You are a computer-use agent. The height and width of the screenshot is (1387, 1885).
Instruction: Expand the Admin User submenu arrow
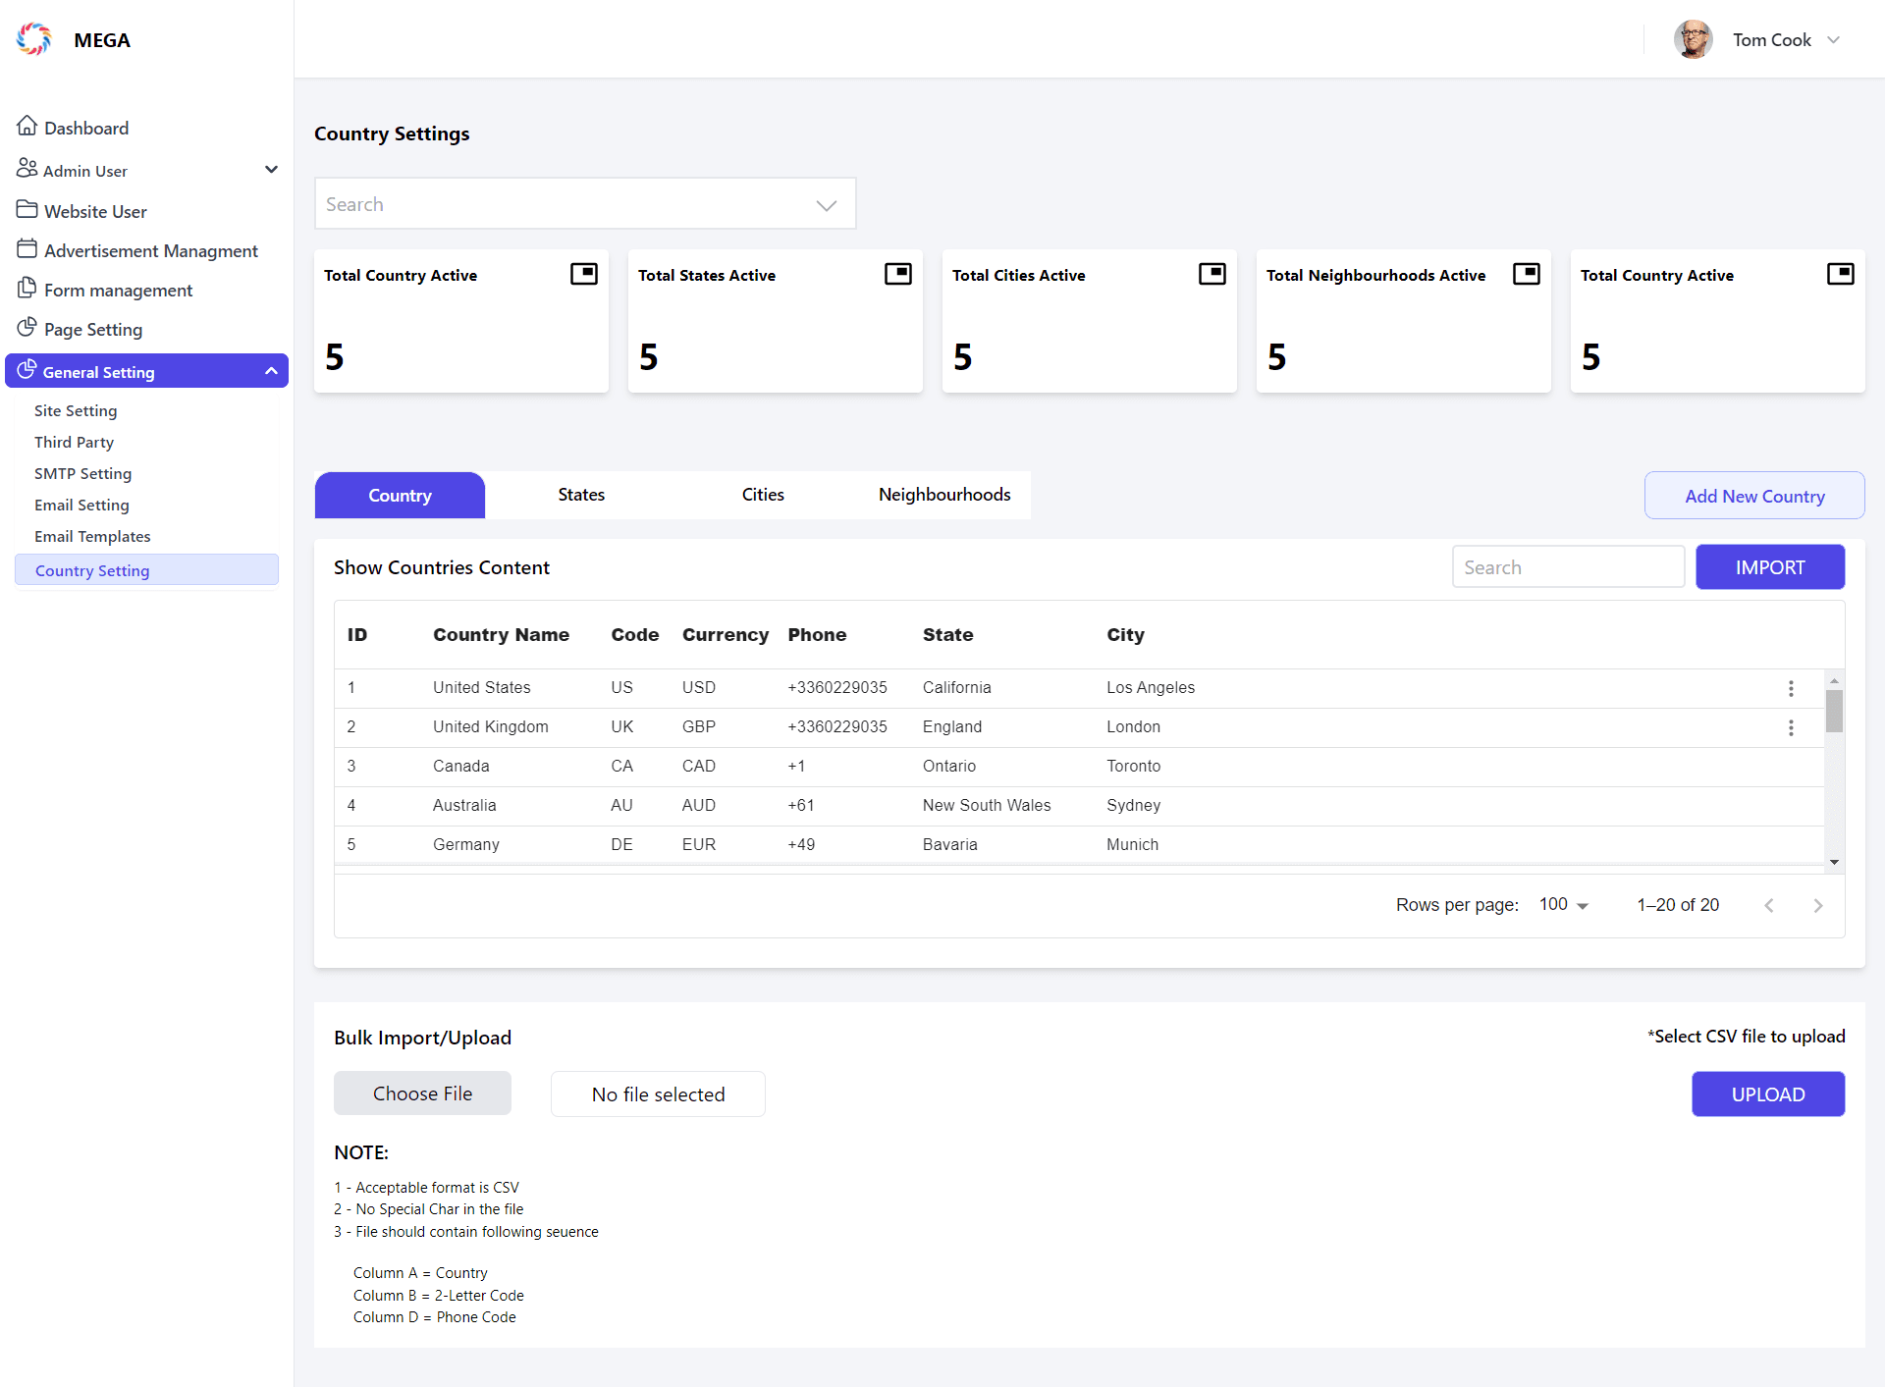pos(272,170)
